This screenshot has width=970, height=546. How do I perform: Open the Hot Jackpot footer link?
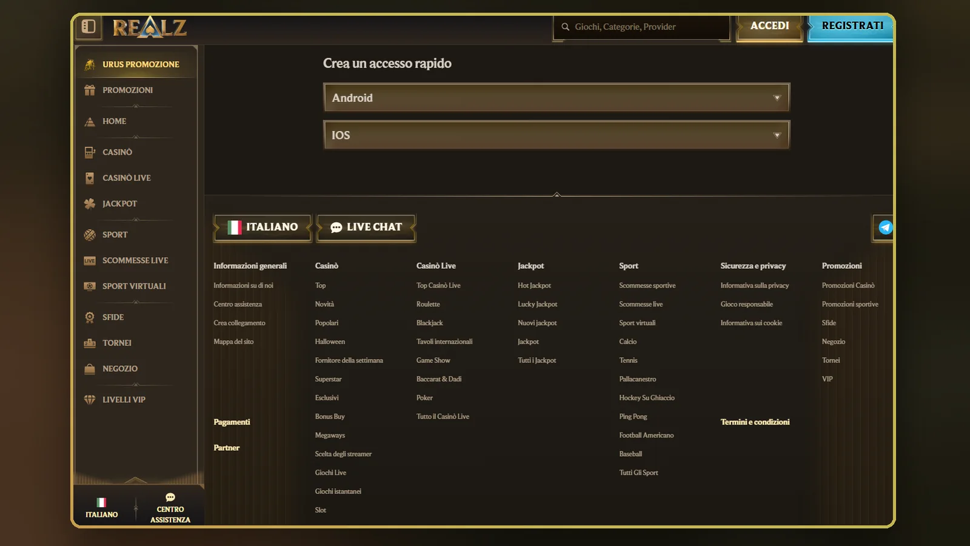pos(534,286)
